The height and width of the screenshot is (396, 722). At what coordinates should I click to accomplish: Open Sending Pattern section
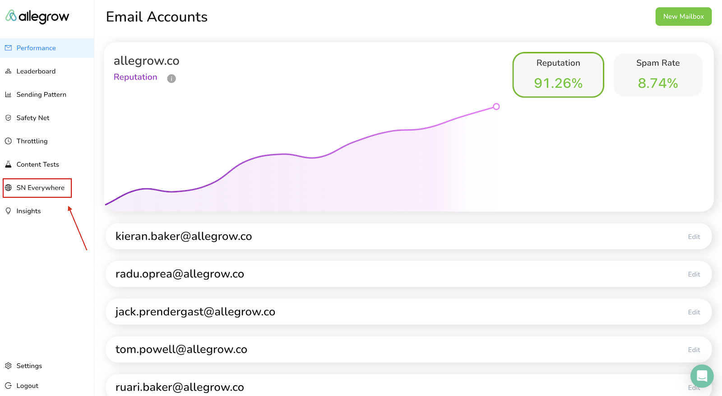42,94
